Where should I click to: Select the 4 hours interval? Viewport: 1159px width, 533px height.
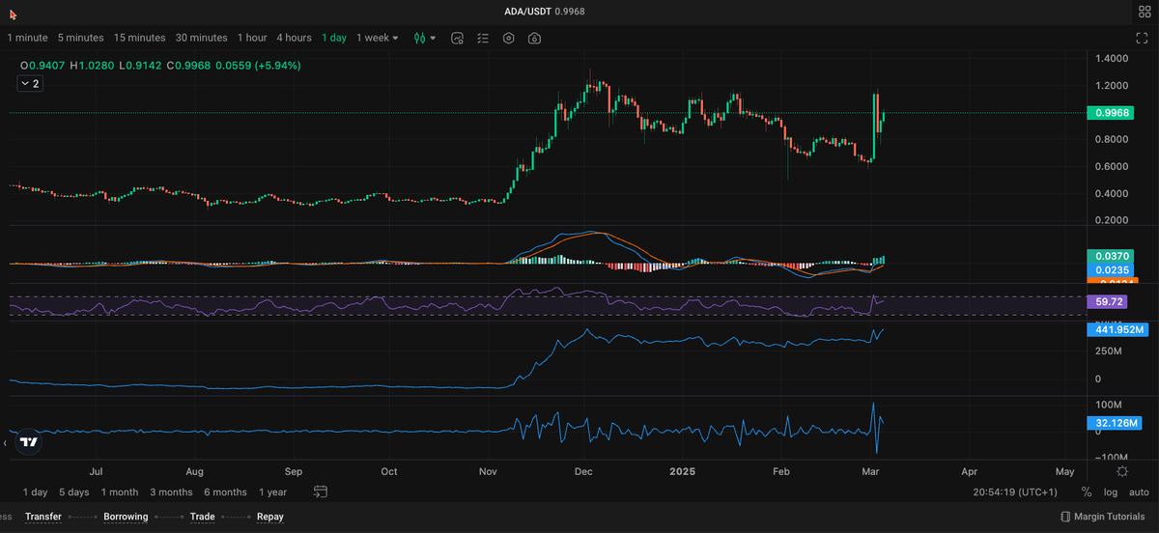[x=294, y=38]
